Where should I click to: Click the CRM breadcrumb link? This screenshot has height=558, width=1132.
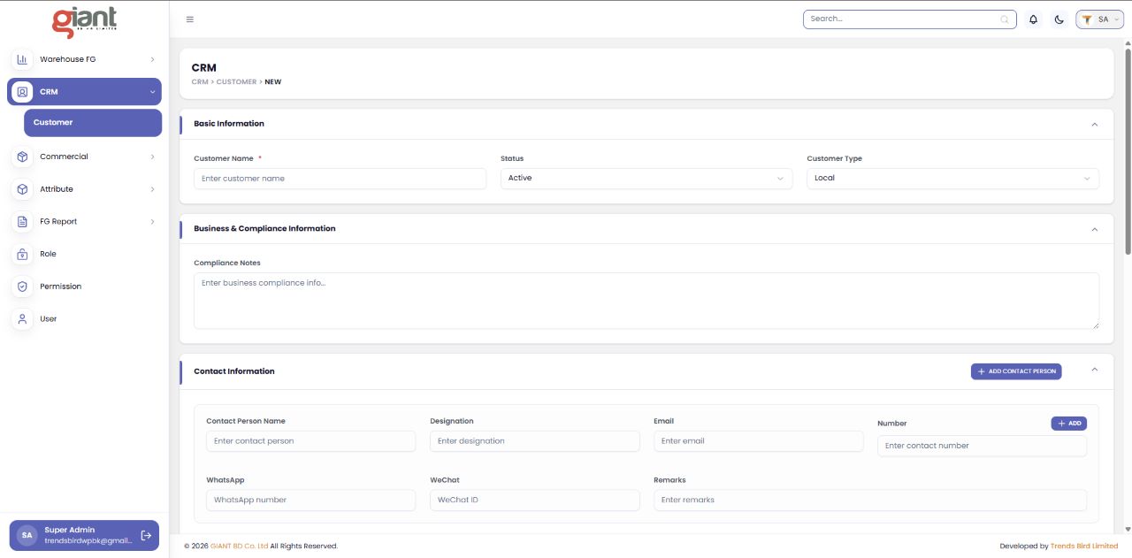point(200,82)
